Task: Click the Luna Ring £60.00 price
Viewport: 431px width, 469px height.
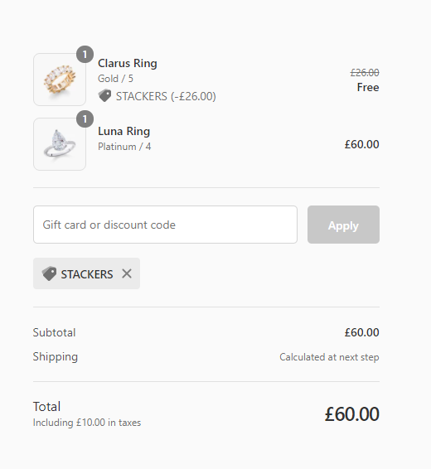Action: pos(361,144)
